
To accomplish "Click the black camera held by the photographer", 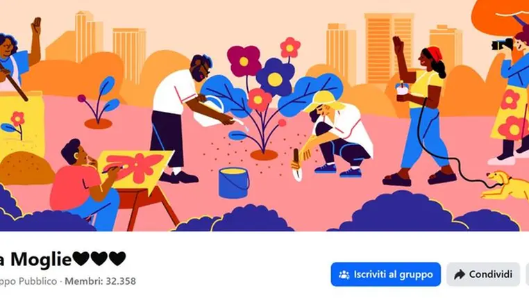I will [x=502, y=44].
